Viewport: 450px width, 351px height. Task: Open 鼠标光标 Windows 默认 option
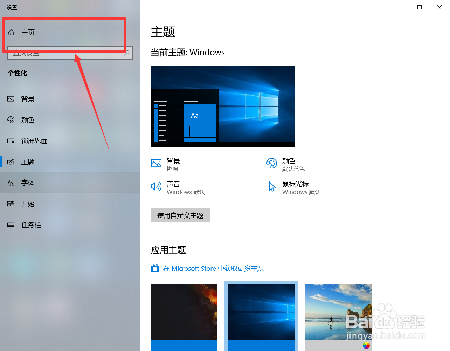pyautogui.click(x=301, y=188)
